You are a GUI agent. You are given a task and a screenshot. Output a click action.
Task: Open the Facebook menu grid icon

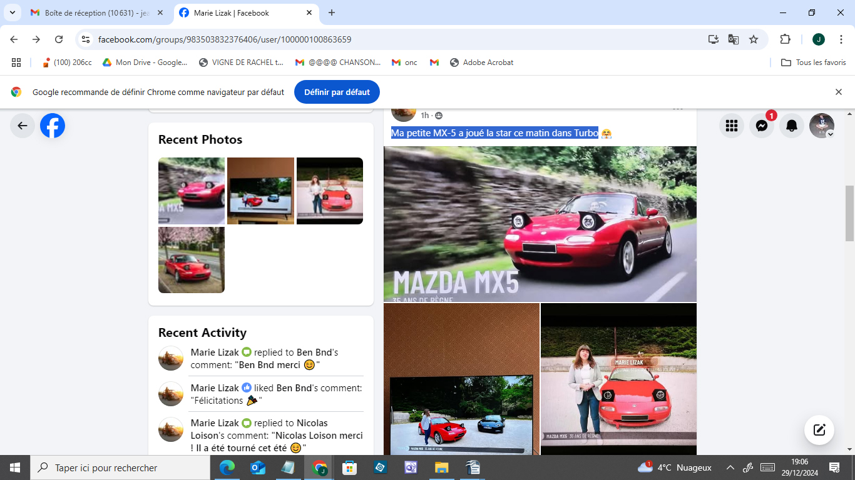[732, 126]
